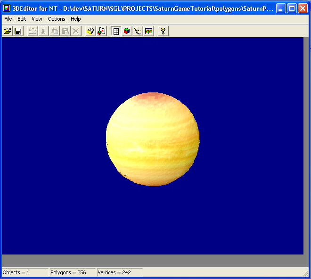The width and height of the screenshot is (311, 279).
Task: Click the yellow question mark Help icon
Action: tap(163, 31)
